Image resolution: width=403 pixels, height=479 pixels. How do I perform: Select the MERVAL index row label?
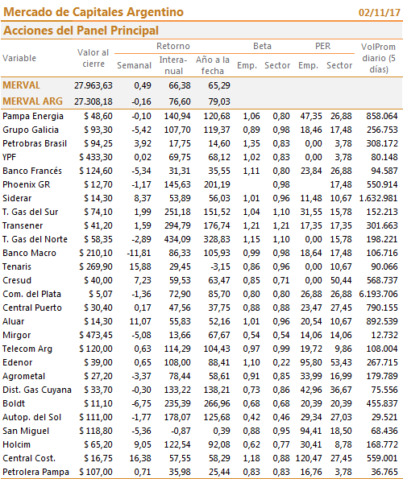pos(21,85)
